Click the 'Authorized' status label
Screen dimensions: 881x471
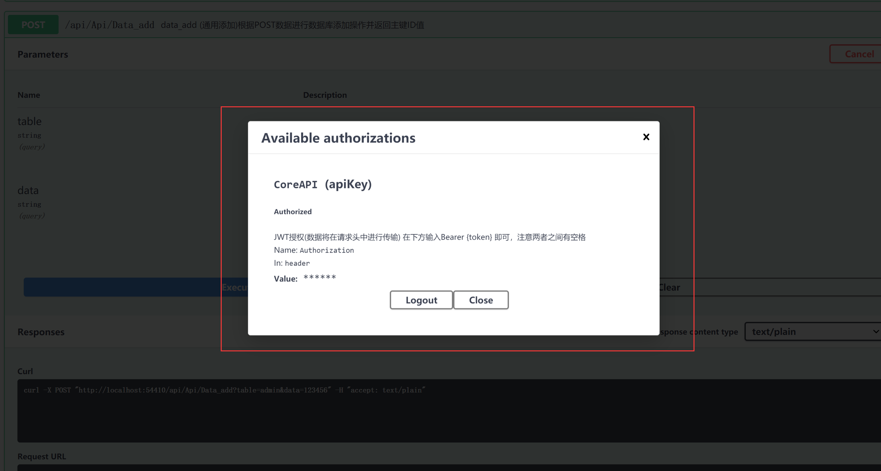click(x=293, y=211)
